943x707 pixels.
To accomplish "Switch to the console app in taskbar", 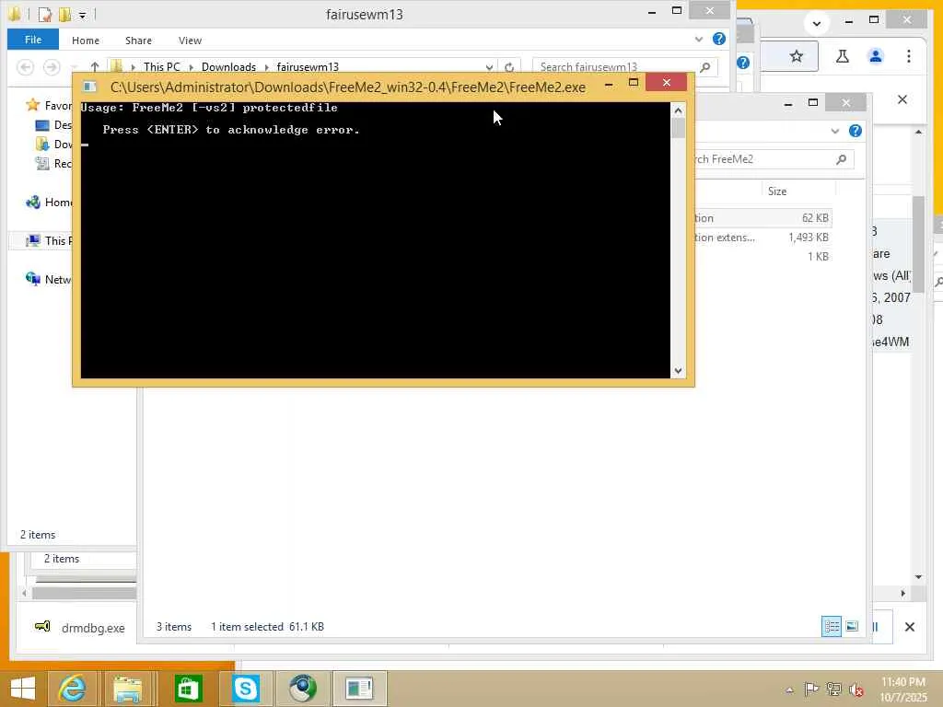I will coord(359,689).
